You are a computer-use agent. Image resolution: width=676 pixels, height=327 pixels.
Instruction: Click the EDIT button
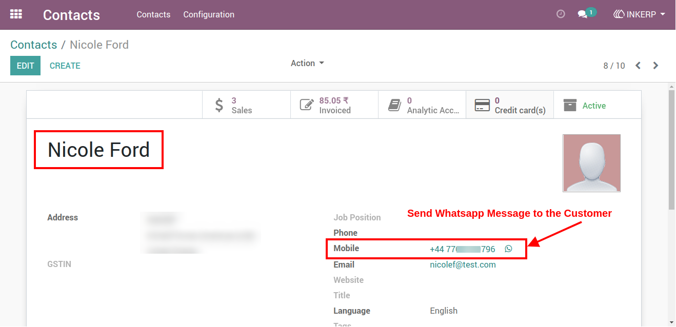(x=25, y=66)
